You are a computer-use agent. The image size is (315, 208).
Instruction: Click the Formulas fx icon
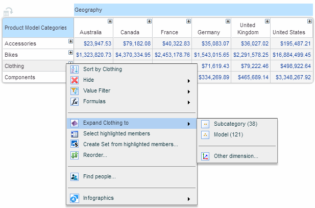click(x=75, y=102)
